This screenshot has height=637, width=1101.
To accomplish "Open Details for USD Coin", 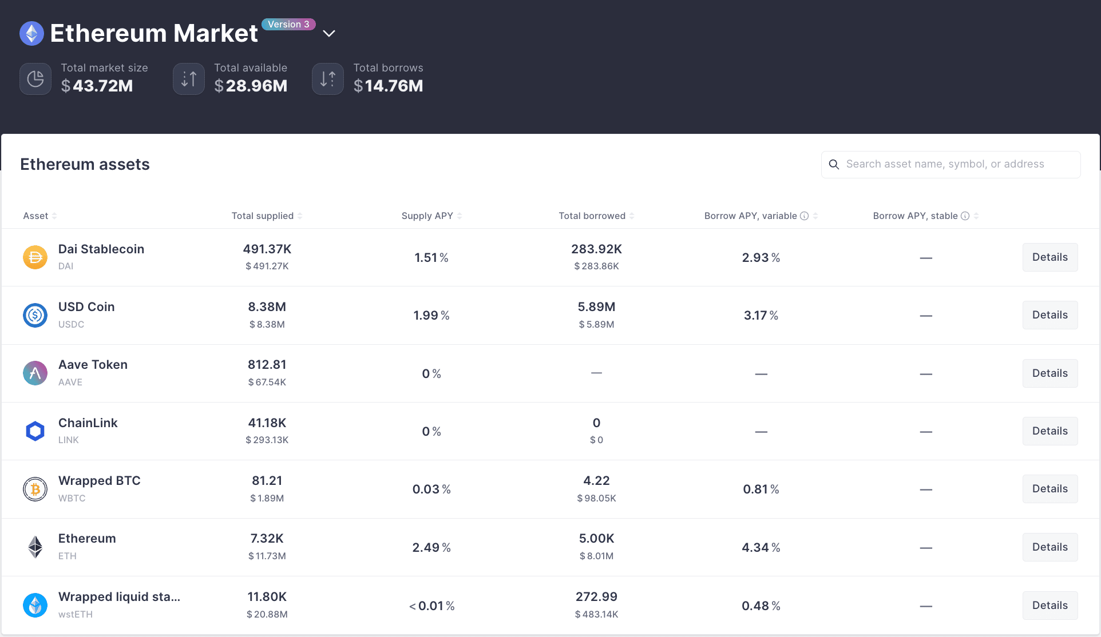I will click(x=1049, y=315).
